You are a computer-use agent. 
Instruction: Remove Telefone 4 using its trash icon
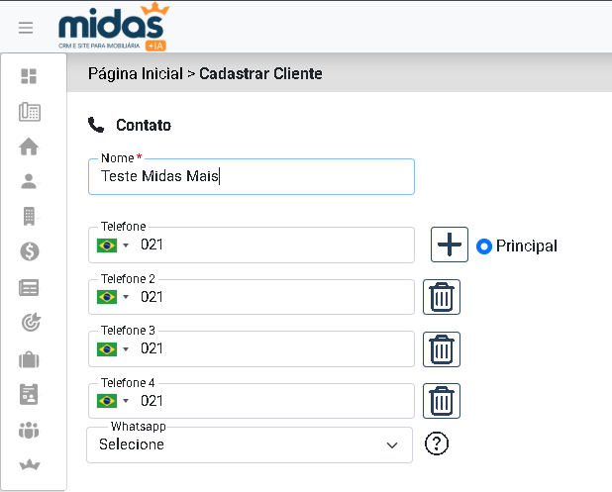pos(442,401)
